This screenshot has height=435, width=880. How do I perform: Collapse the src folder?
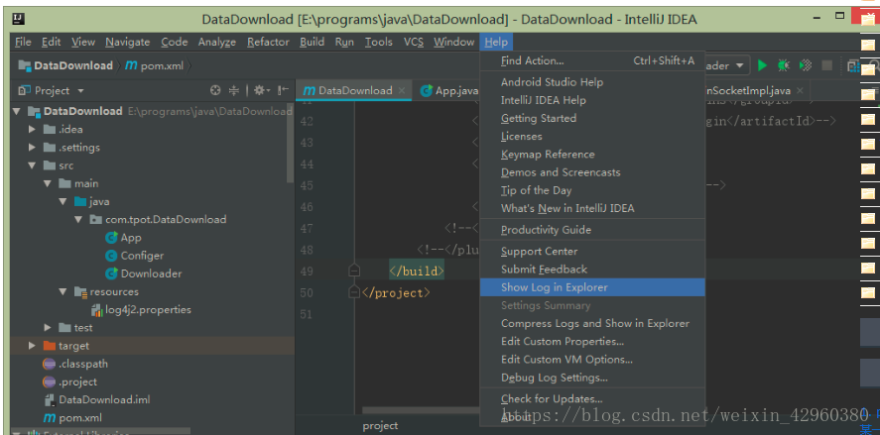click(x=33, y=165)
